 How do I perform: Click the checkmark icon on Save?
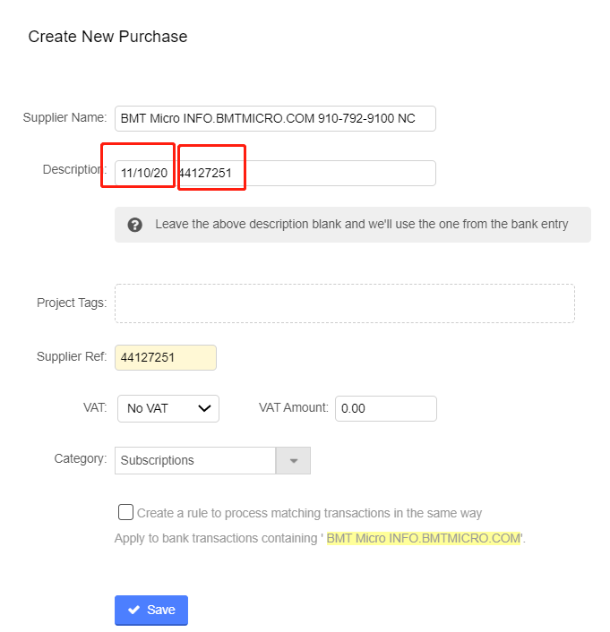(x=134, y=610)
